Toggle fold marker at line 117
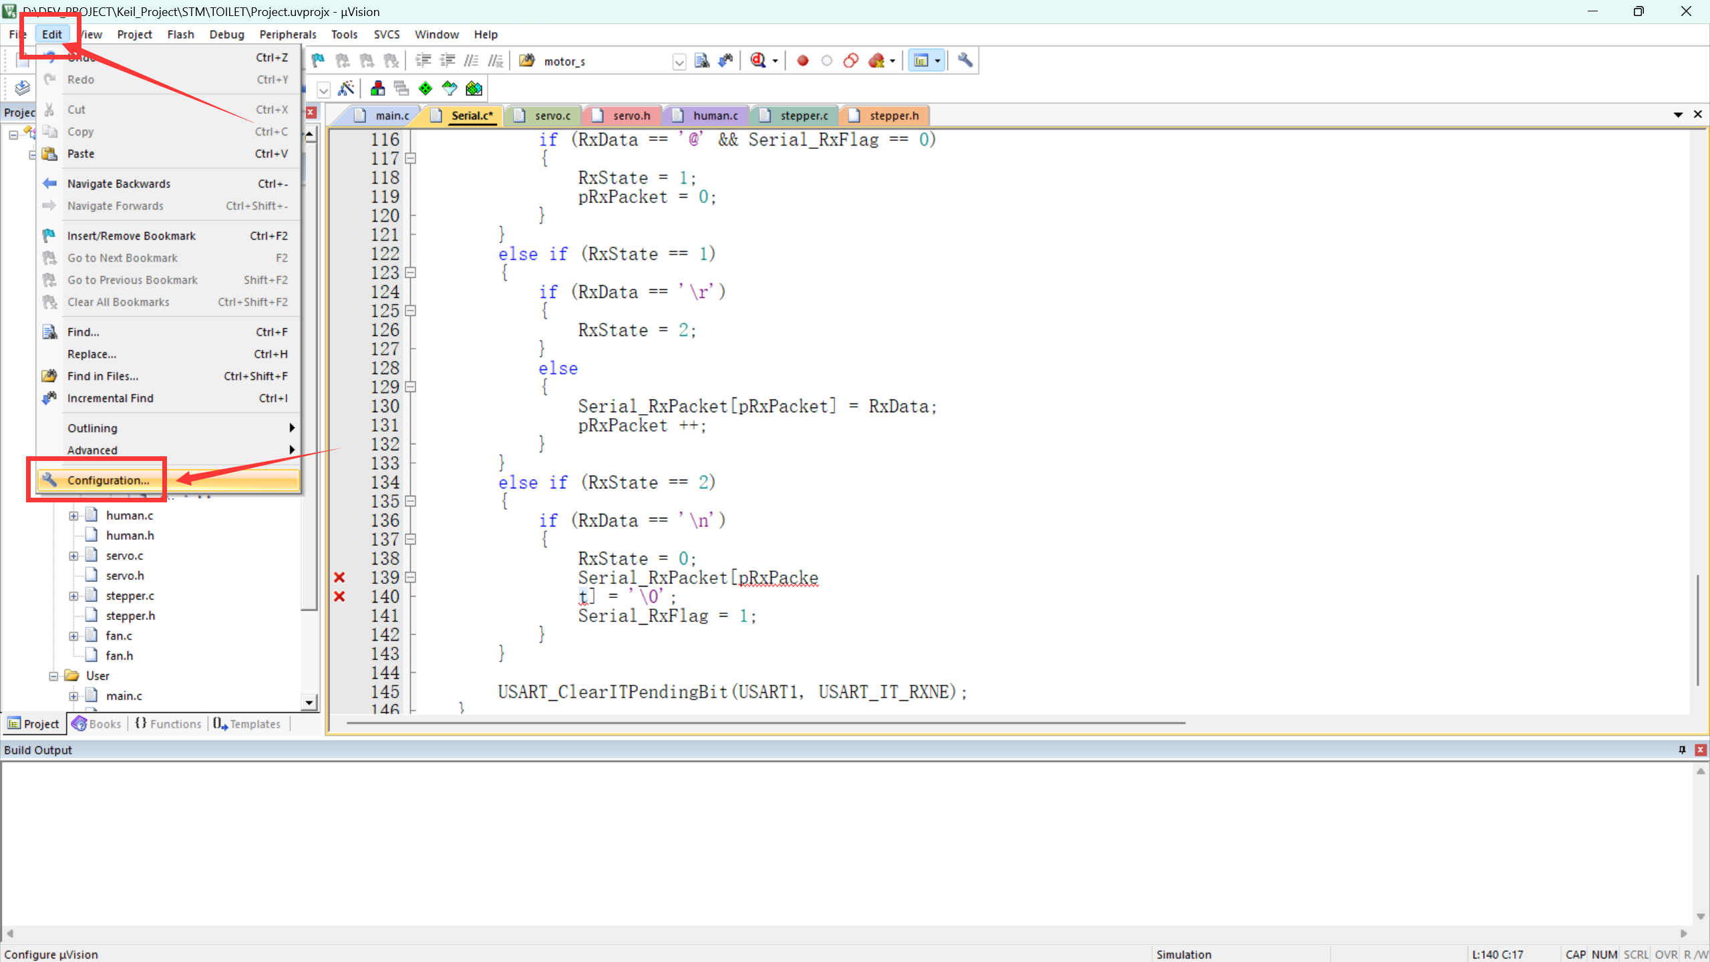 [x=411, y=158]
